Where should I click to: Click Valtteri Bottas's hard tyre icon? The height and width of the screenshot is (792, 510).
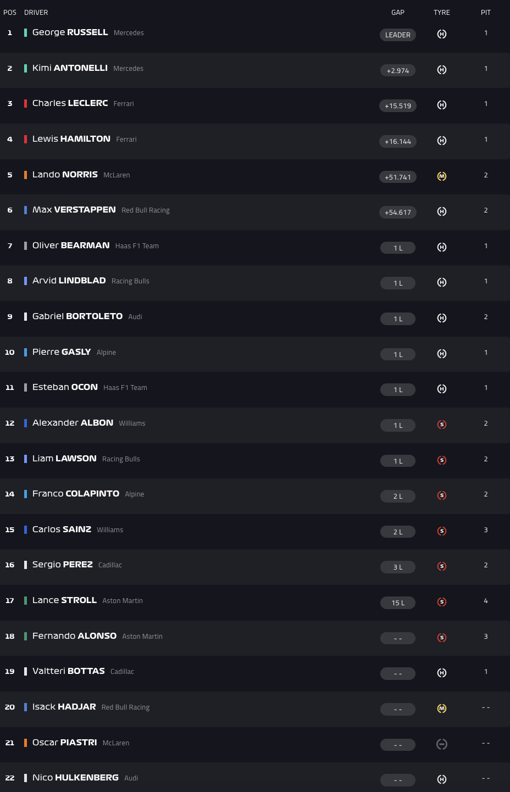point(442,673)
